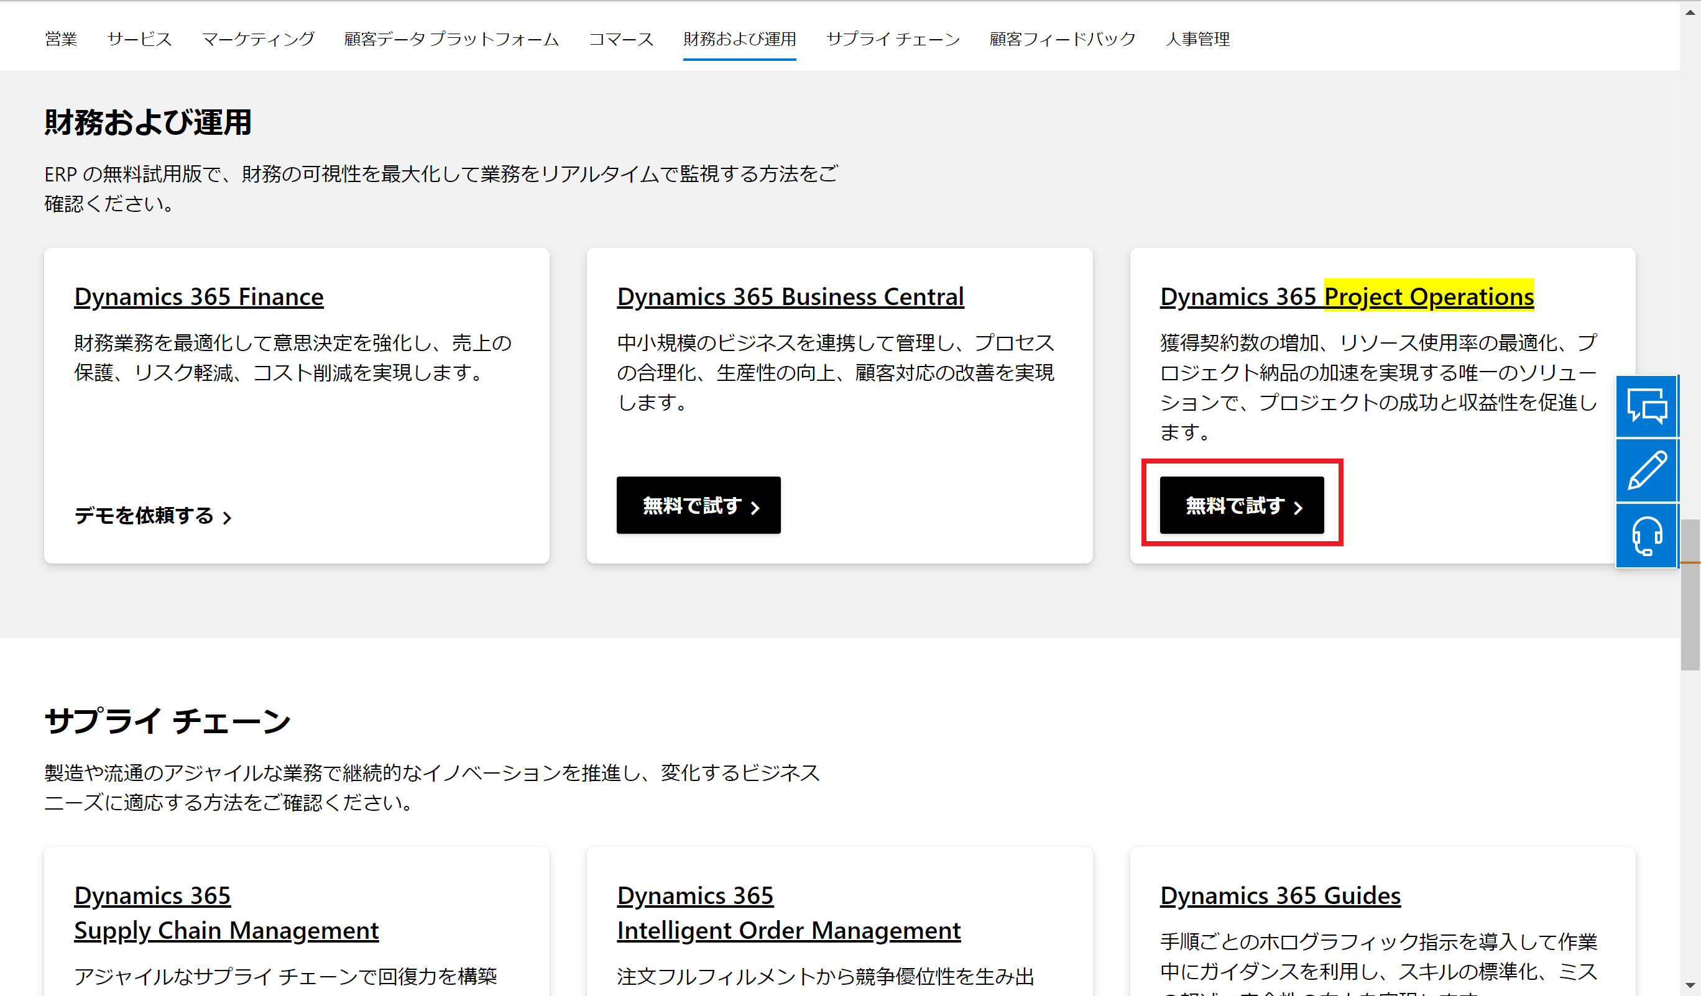Open the Dynamics 365 Guides link
The image size is (1701, 996).
pyautogui.click(x=1280, y=895)
